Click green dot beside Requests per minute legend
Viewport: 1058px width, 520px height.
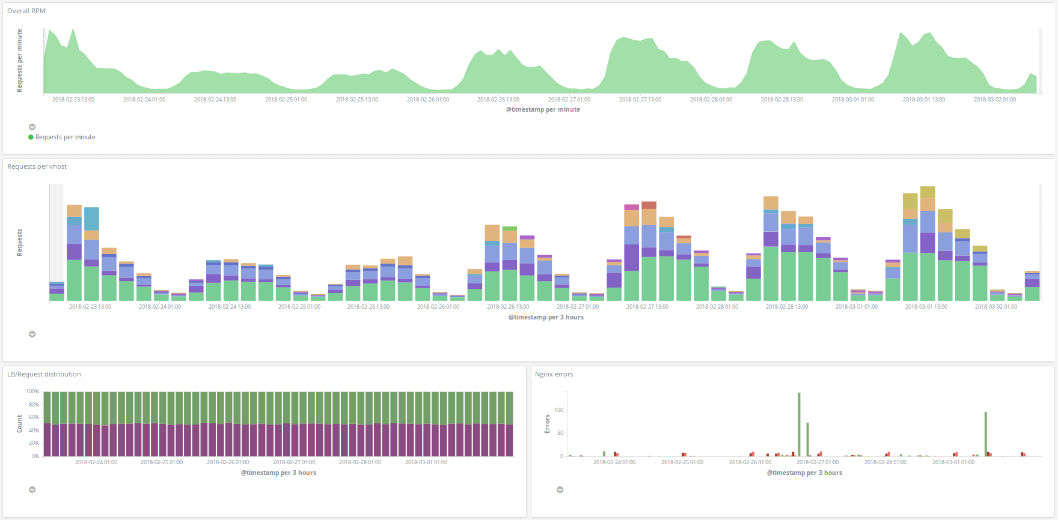click(x=31, y=137)
